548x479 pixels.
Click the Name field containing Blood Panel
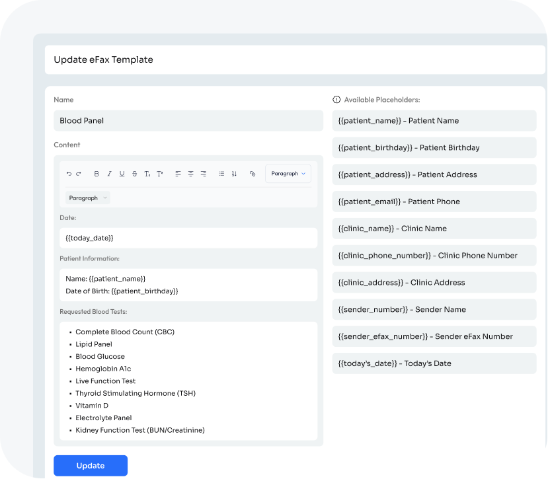pyautogui.click(x=188, y=121)
